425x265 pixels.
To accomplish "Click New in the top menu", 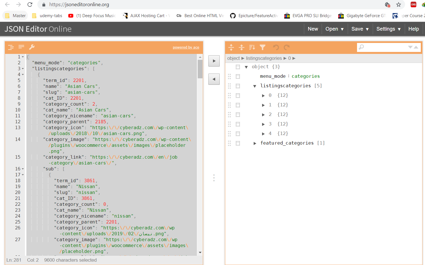I will click(x=313, y=29).
